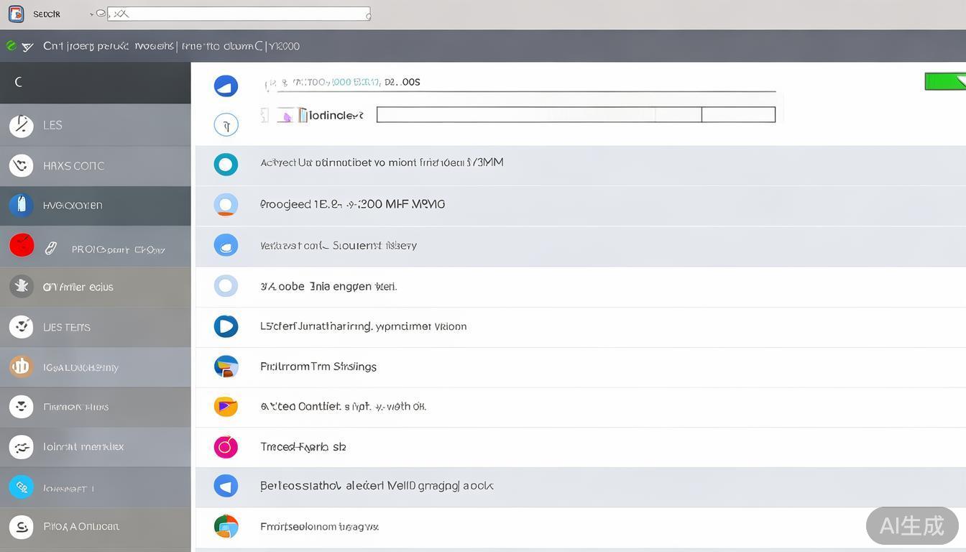This screenshot has height=552, width=966.
Task: Open the LES item in sidebar
Action: [x=52, y=125]
